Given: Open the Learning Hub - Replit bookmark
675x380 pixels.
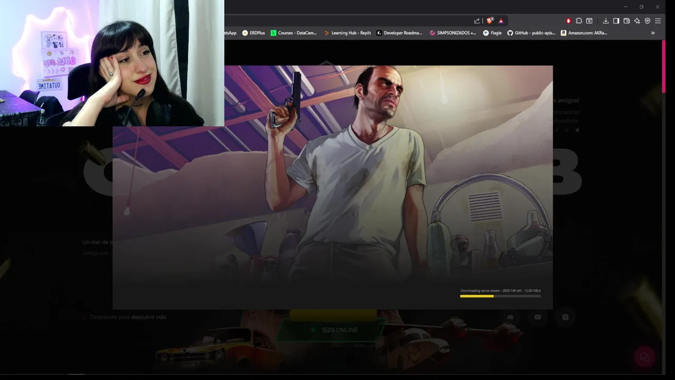Looking at the screenshot, I should (x=348, y=33).
